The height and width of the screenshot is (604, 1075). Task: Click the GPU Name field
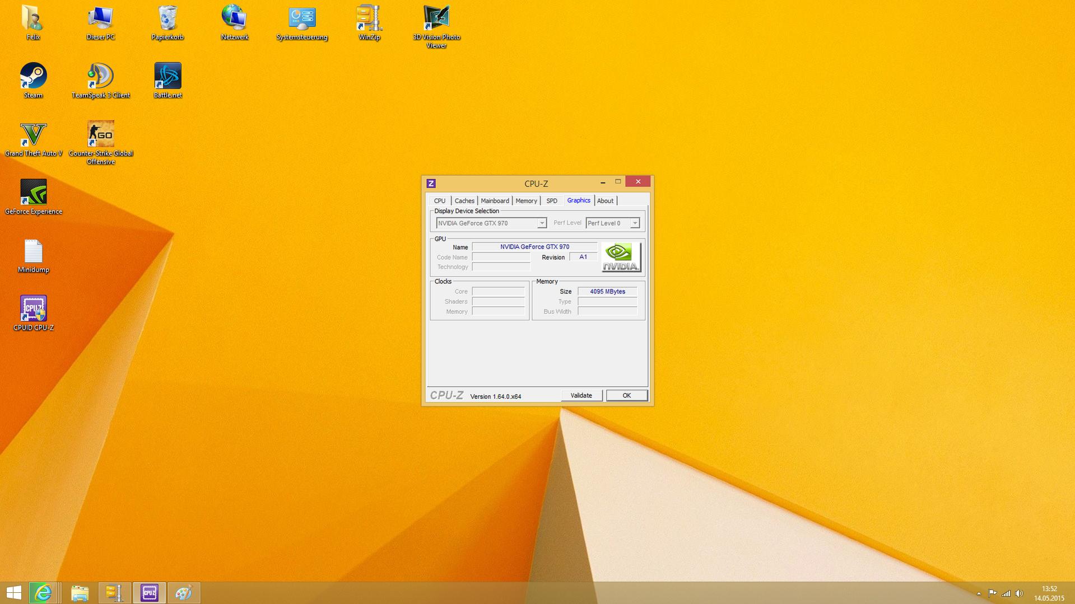coord(534,247)
